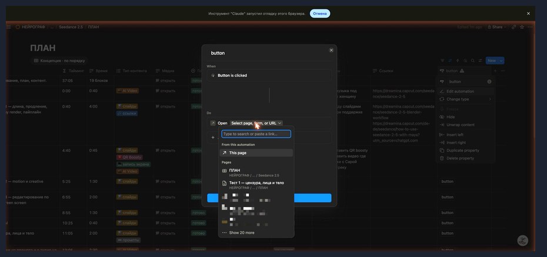The width and height of the screenshot is (547, 257).
Task: Choose Delete property
Action: [x=465, y=158]
